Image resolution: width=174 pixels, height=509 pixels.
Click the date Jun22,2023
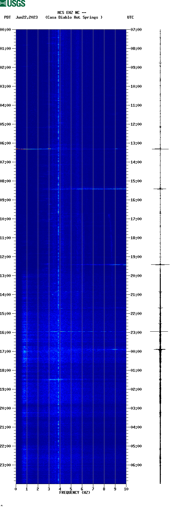[x=26, y=17]
